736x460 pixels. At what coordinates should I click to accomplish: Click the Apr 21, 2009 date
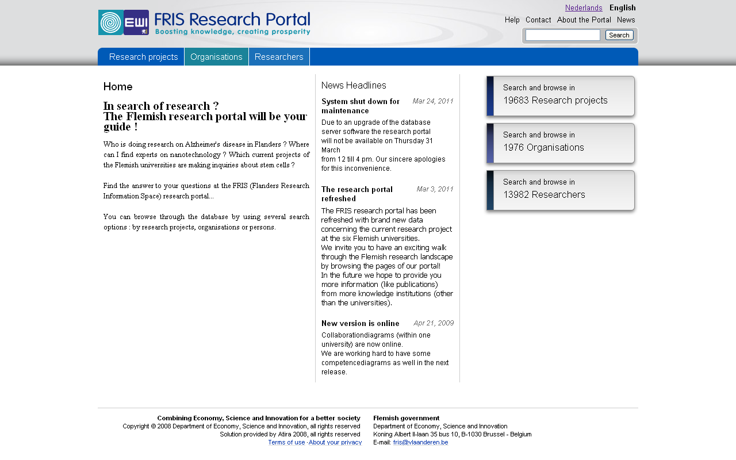(434, 323)
